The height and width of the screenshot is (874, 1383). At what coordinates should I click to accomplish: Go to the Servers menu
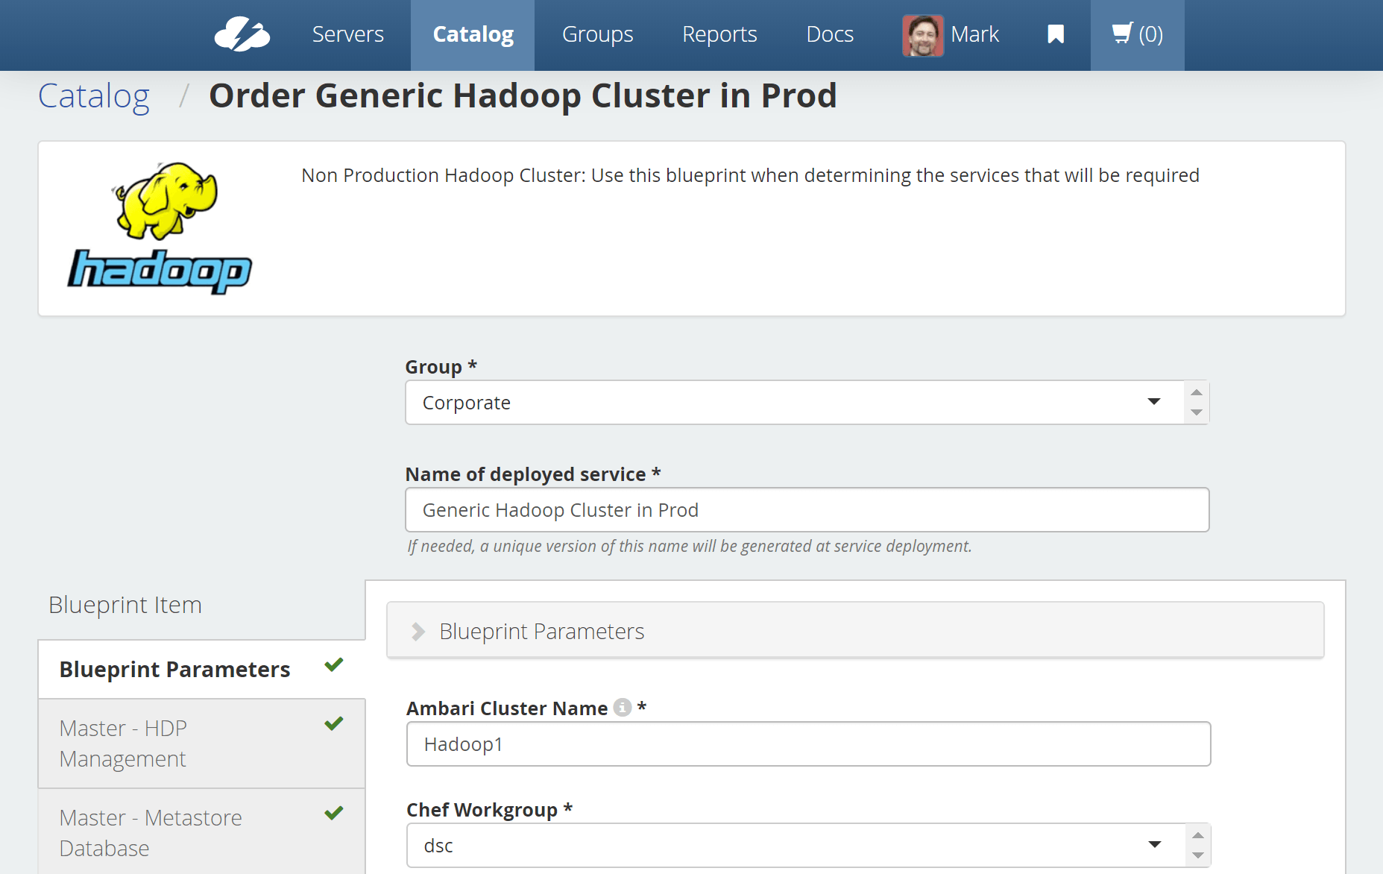pyautogui.click(x=347, y=34)
